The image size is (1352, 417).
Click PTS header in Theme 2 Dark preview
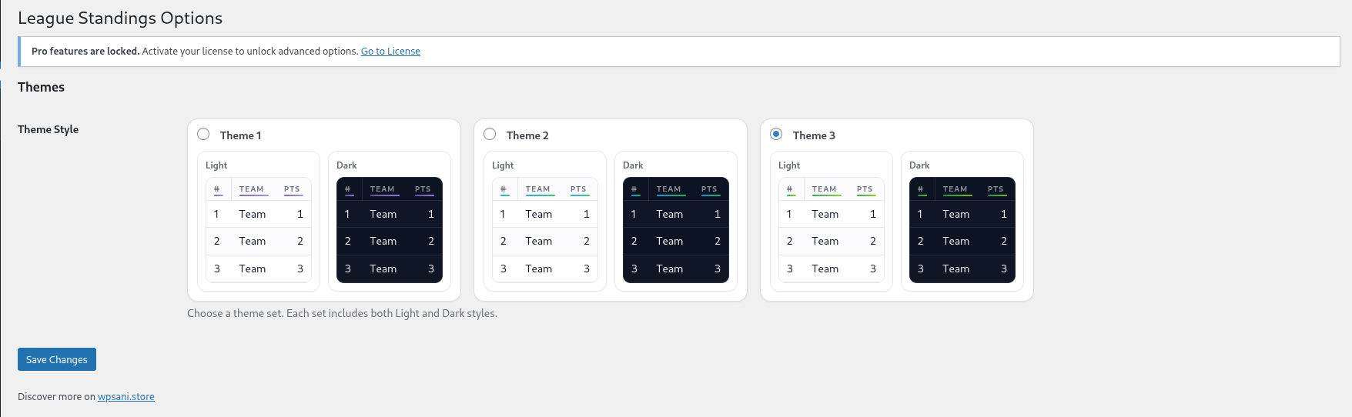(x=709, y=189)
